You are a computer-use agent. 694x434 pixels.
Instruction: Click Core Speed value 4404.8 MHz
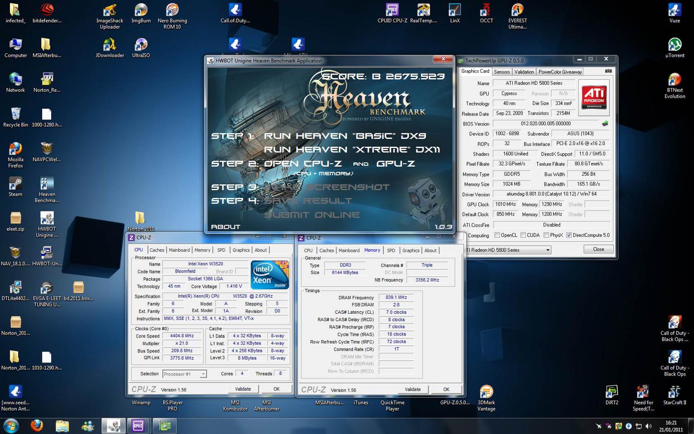tap(182, 336)
